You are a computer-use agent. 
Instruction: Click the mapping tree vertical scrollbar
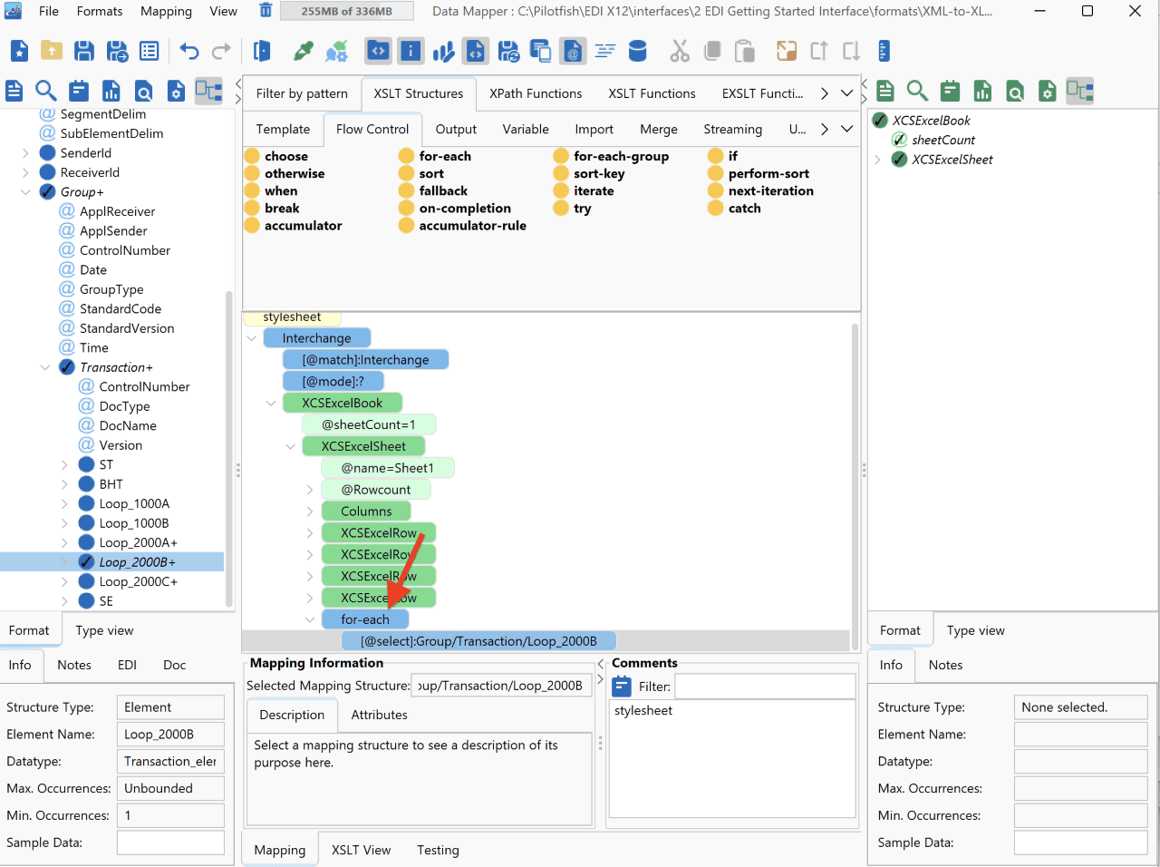click(855, 485)
